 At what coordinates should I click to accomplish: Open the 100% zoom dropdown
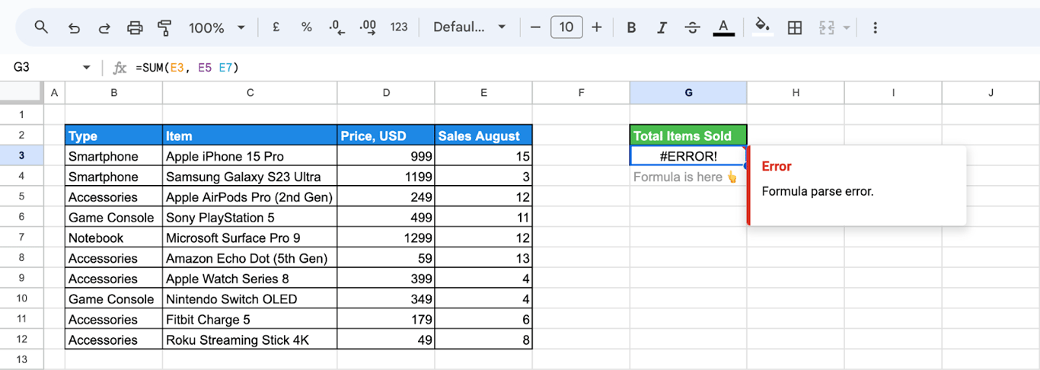coord(217,27)
